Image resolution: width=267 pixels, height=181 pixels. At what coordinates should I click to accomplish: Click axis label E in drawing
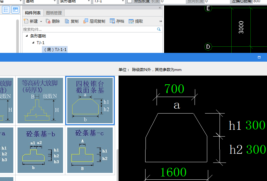click(x=208, y=8)
